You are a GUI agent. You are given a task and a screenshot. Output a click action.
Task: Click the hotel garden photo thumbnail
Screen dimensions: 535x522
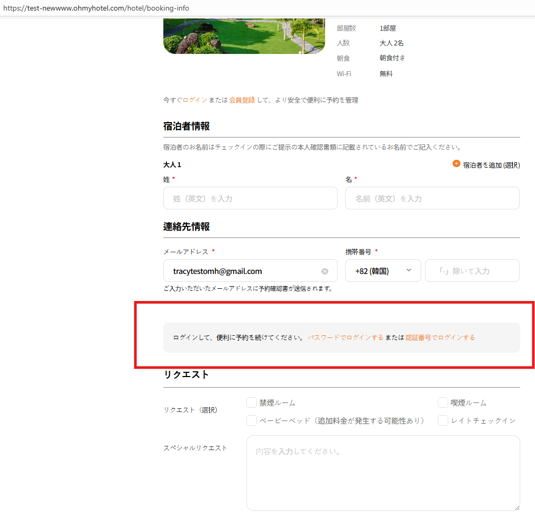pos(244,36)
